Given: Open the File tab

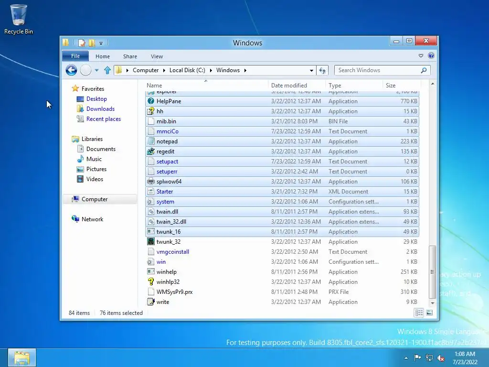Looking at the screenshot, I should 75,56.
